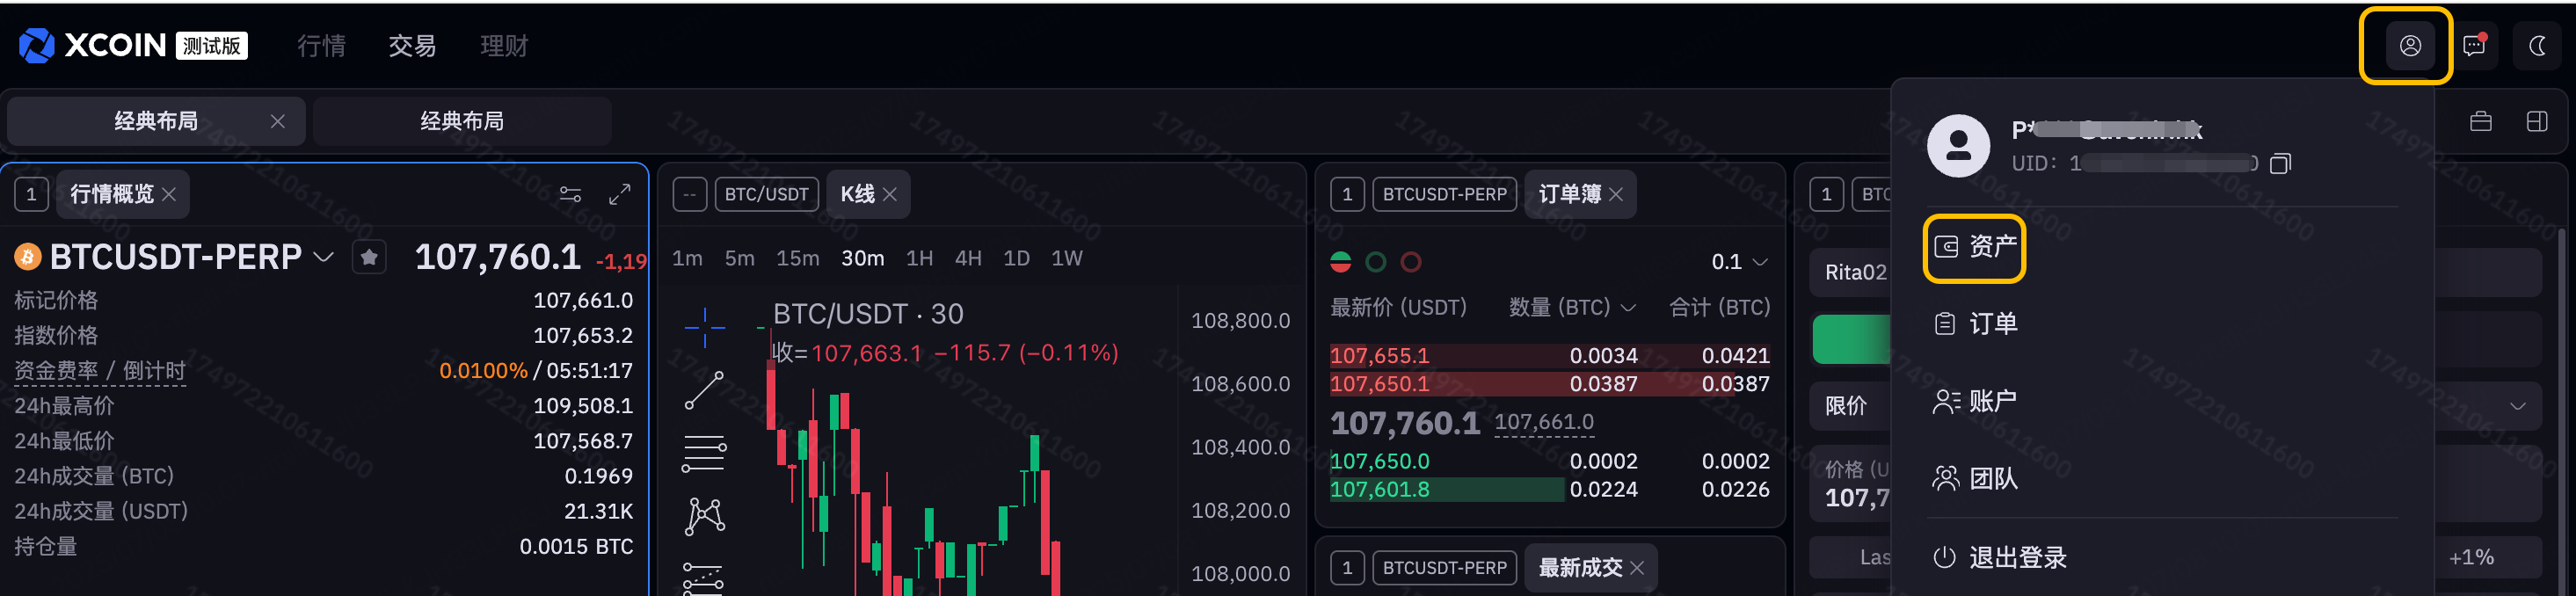Expand the BTCUSDT-PERP symbol dropdown

[323, 258]
